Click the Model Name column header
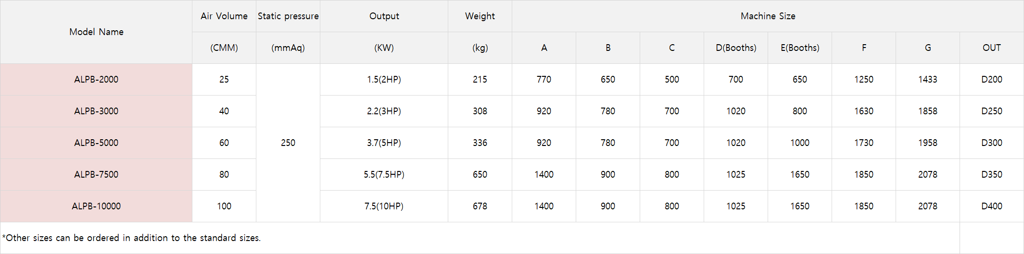Image resolution: width=1024 pixels, height=254 pixels. pos(96,32)
